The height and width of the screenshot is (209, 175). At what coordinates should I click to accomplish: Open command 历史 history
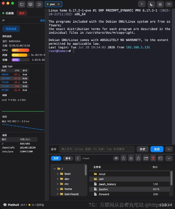click(143, 149)
